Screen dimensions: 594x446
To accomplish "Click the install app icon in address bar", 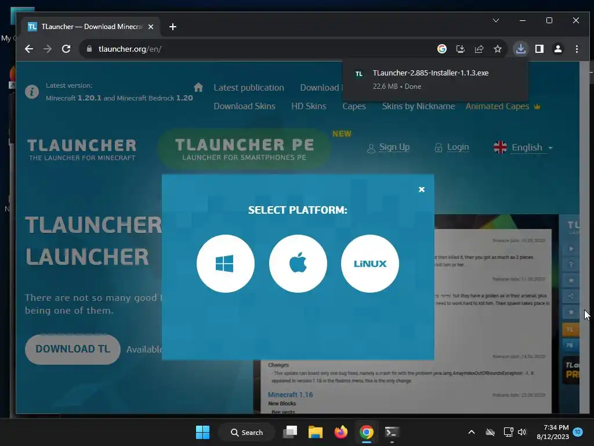I will pos(460,49).
